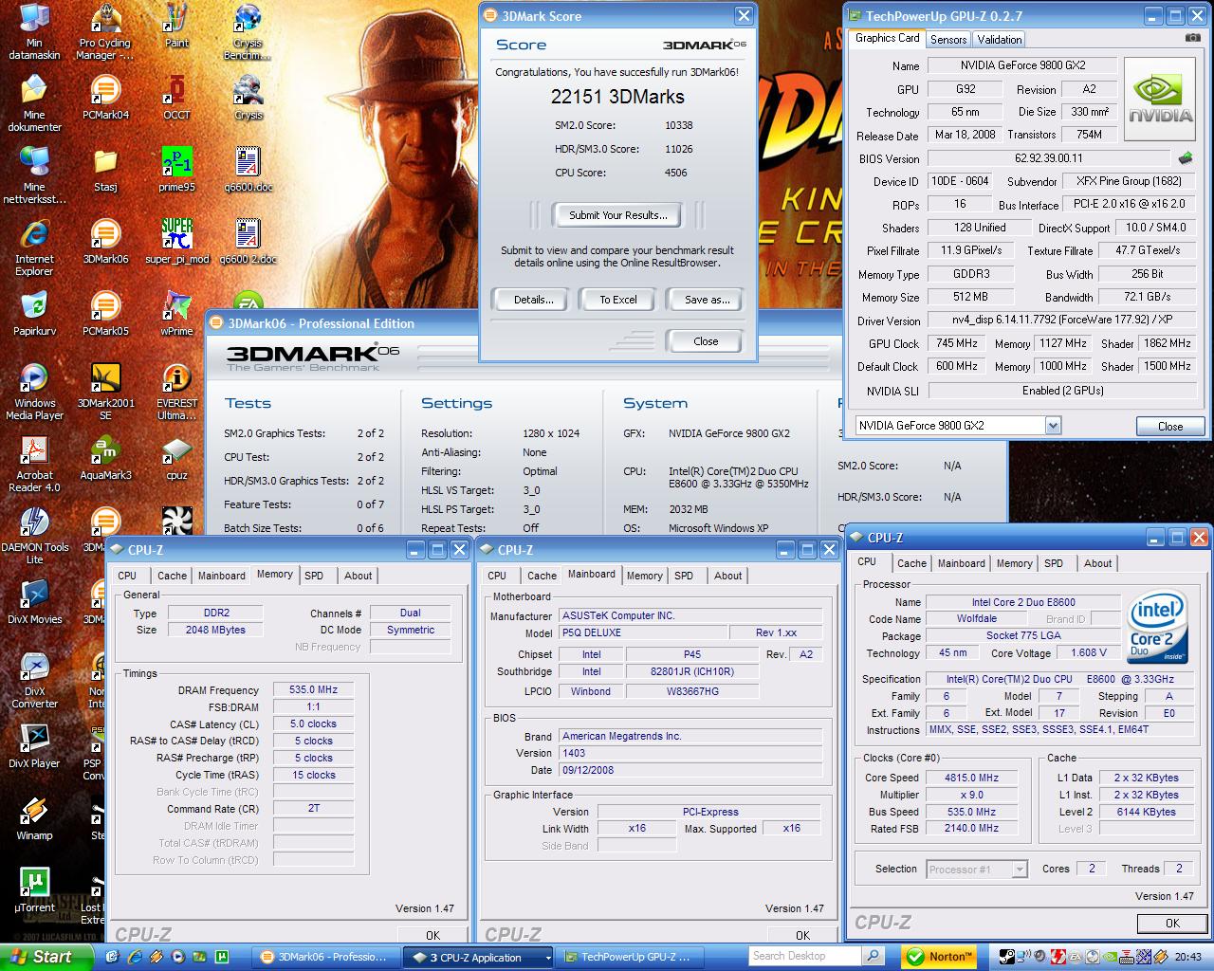Switch to GPU-Z Sensors tab
The height and width of the screenshot is (971, 1214).
pyautogui.click(x=948, y=39)
